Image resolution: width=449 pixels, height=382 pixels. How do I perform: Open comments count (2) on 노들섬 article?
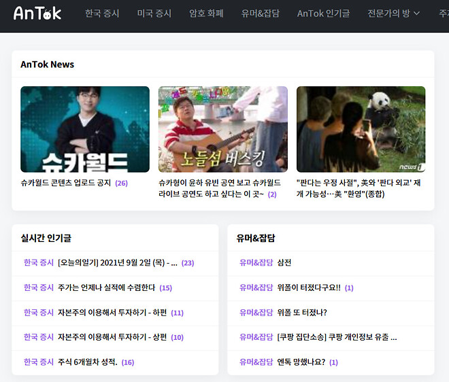272,194
